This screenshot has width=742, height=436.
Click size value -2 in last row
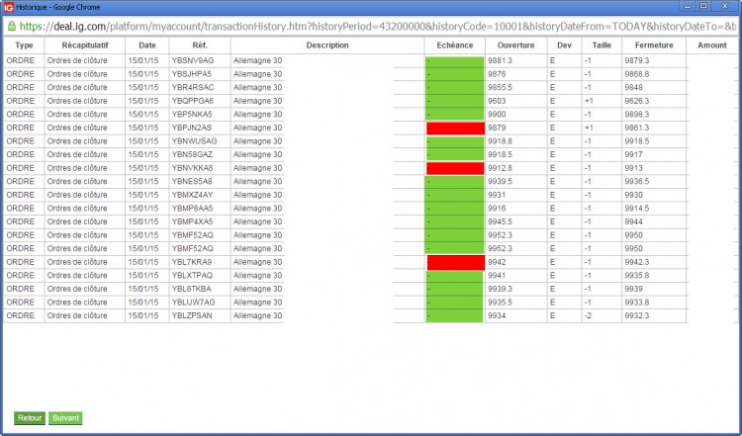click(x=588, y=315)
